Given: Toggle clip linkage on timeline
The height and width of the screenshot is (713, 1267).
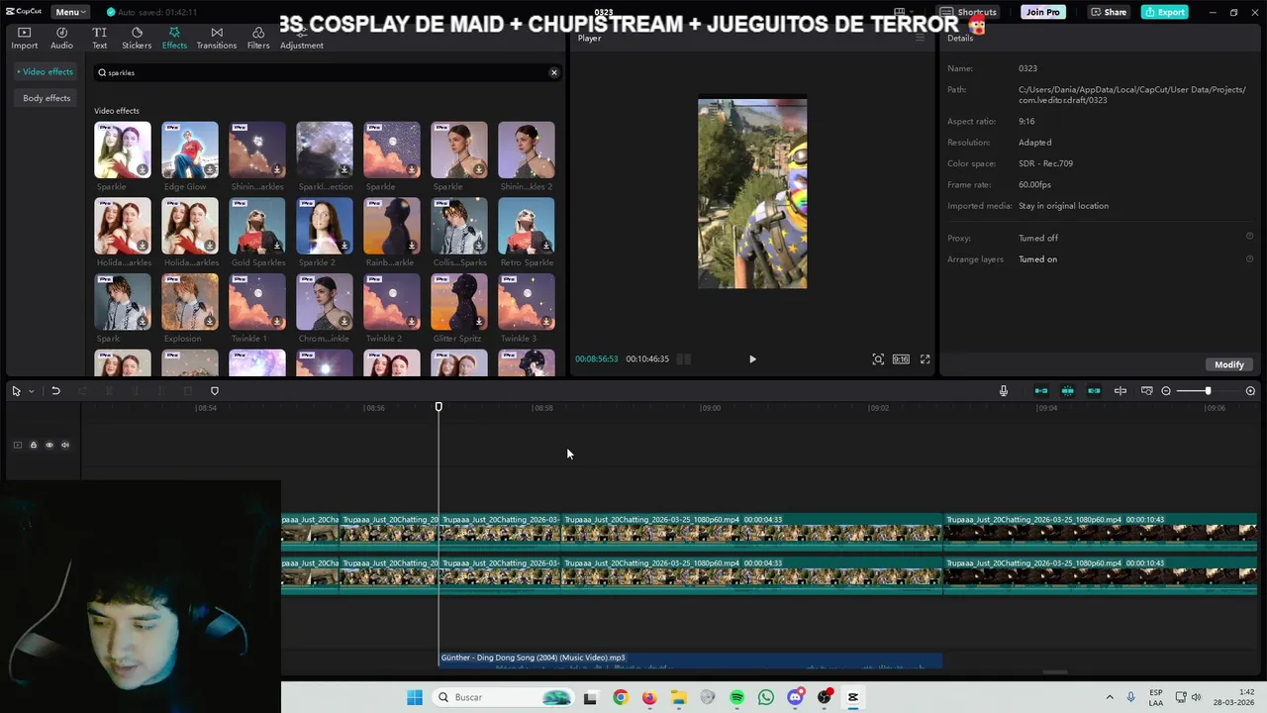Looking at the screenshot, I should point(1094,391).
